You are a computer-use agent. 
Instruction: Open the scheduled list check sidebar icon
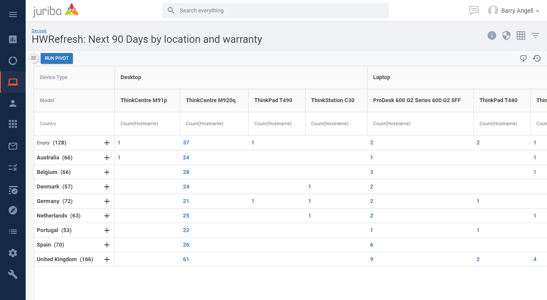pos(13,190)
